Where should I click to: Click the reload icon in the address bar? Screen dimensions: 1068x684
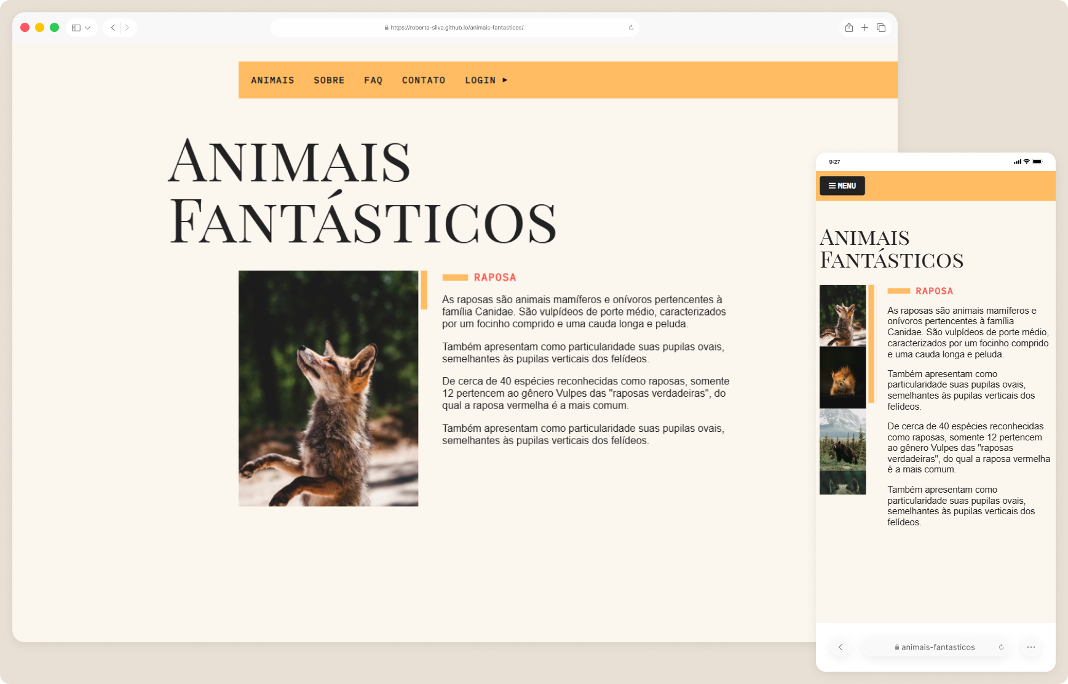point(631,28)
